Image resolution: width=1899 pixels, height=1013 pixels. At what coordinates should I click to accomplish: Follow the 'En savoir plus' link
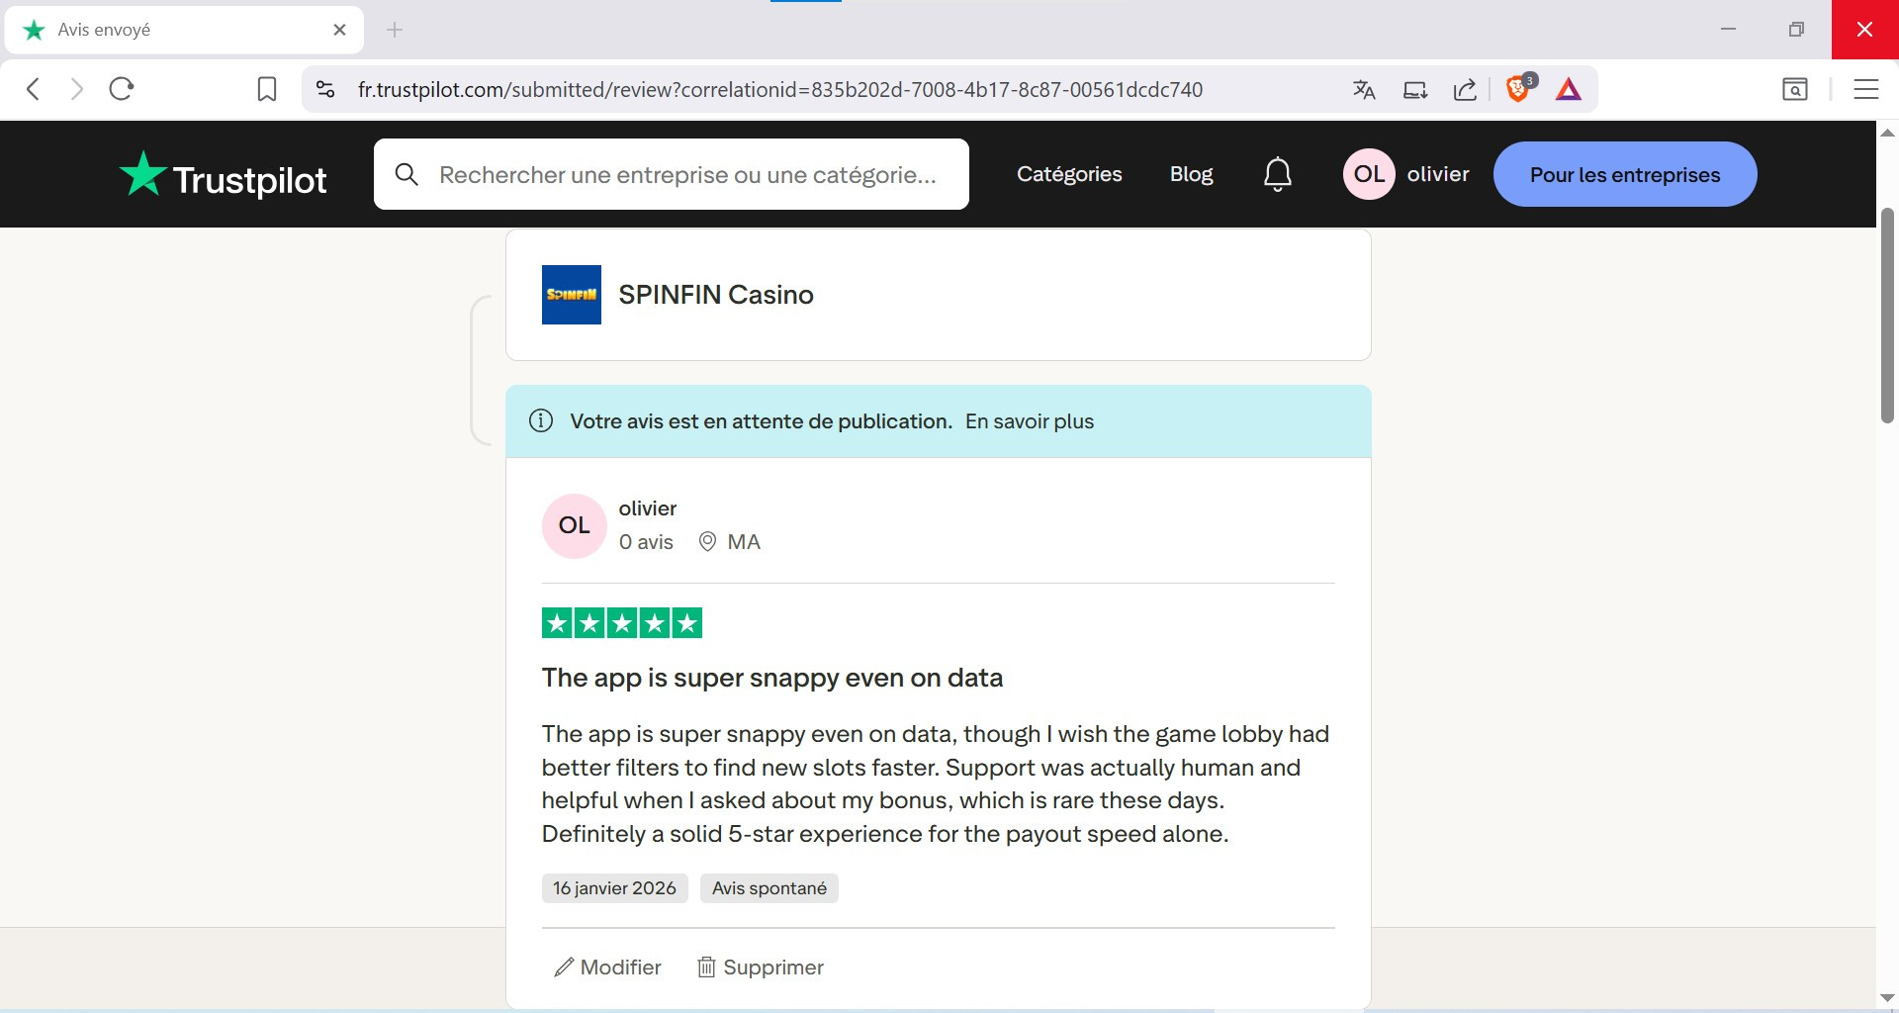pyautogui.click(x=1030, y=421)
